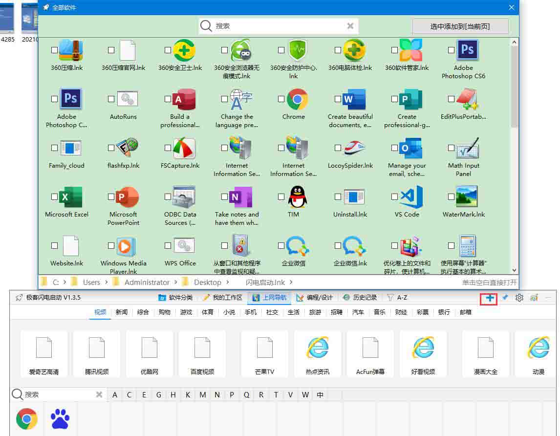This screenshot has height=436, width=560.
Task: Click the software list scroll-down arrow
Action: tap(514, 270)
